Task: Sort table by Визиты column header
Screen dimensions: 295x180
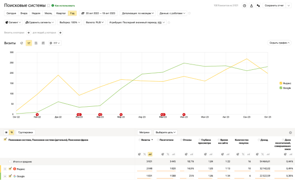Action: [x=146, y=140]
